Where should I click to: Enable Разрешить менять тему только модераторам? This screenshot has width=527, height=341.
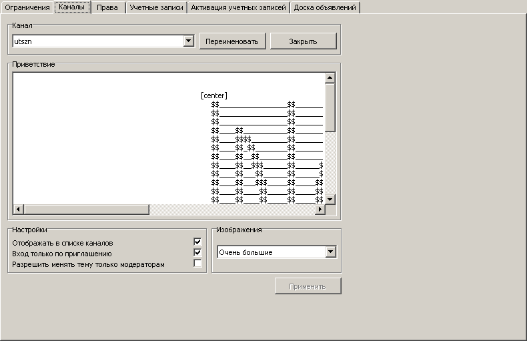click(197, 264)
